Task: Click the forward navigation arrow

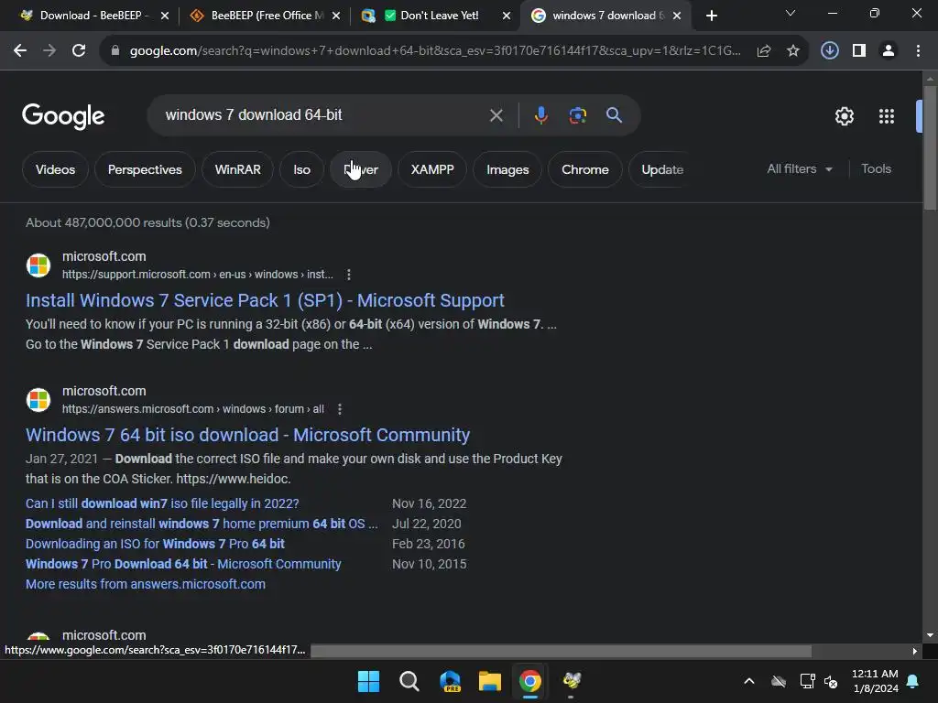Action: pyautogui.click(x=49, y=51)
